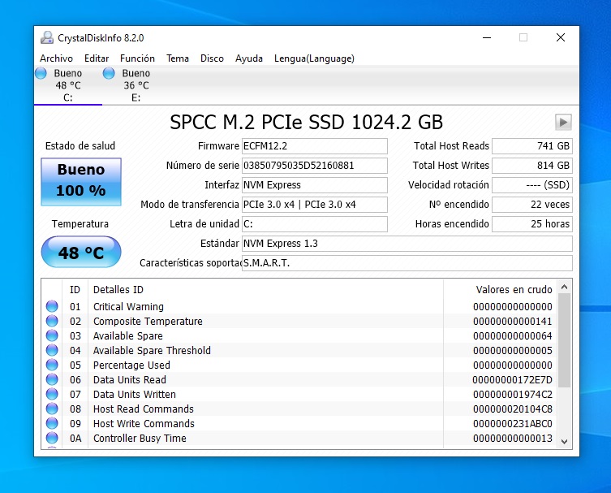Open the Función menu

click(x=137, y=58)
